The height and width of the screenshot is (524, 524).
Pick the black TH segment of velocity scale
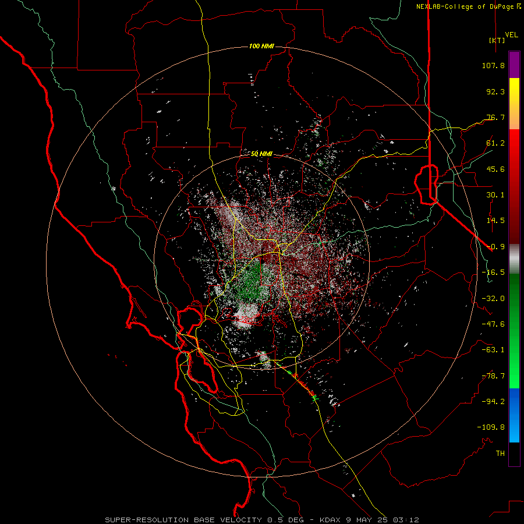click(514, 454)
